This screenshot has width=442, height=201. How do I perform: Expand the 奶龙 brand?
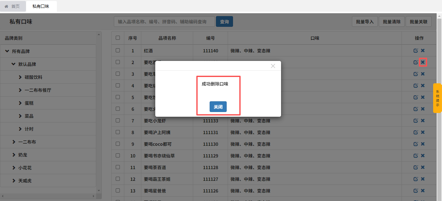(14, 155)
